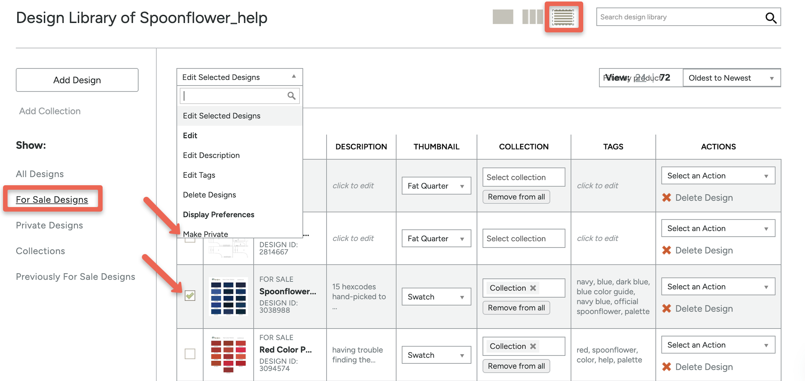Open the Oldest to Newest sort dropdown
This screenshot has height=381, width=805.
[x=731, y=78]
